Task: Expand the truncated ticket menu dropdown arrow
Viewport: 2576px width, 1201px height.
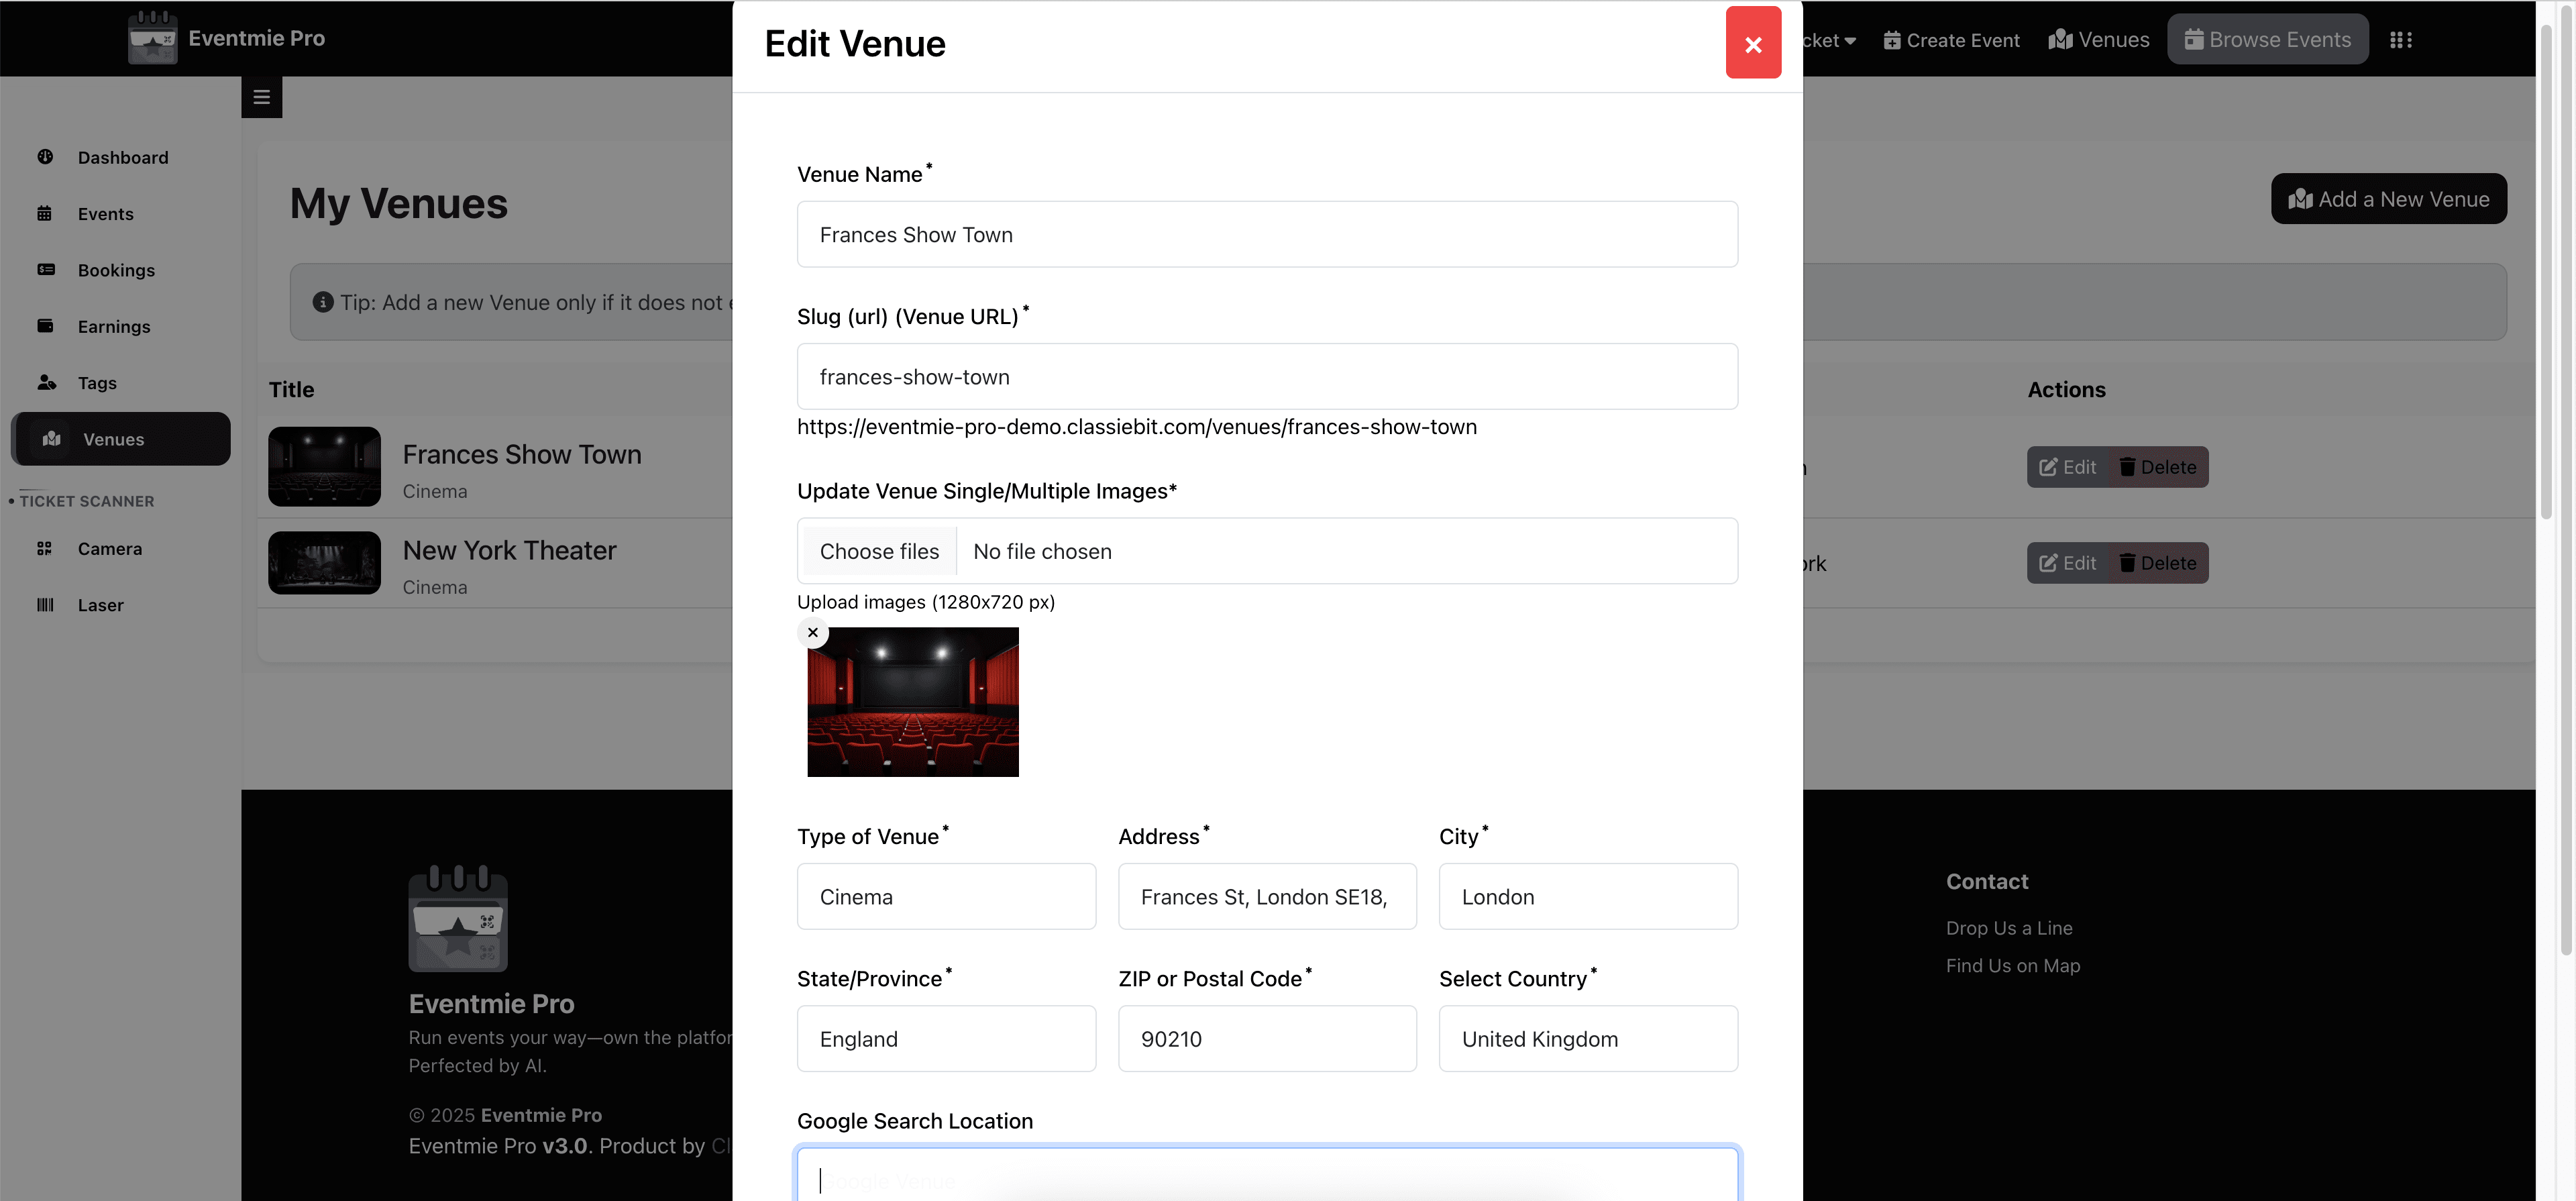Action: pos(1850,41)
